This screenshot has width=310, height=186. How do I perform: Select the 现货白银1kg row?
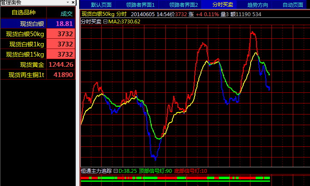coord(38,44)
